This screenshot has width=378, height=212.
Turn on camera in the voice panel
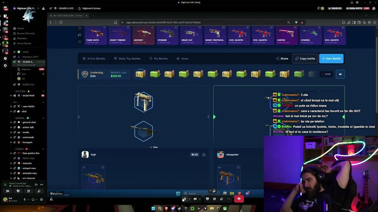(x=8, y=191)
